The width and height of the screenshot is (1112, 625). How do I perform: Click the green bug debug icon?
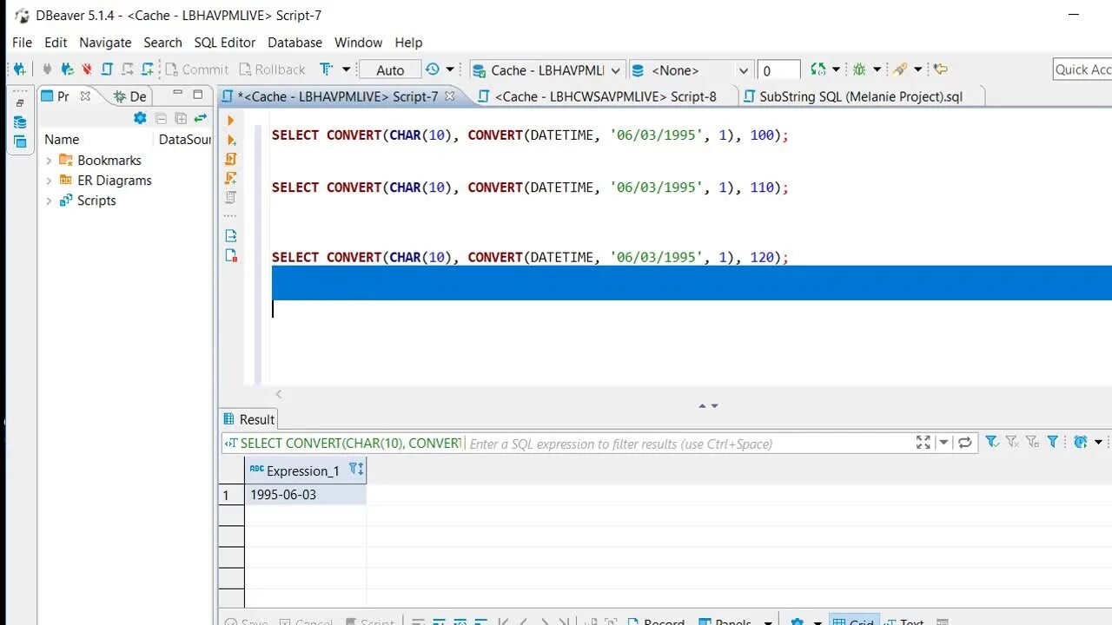click(859, 69)
